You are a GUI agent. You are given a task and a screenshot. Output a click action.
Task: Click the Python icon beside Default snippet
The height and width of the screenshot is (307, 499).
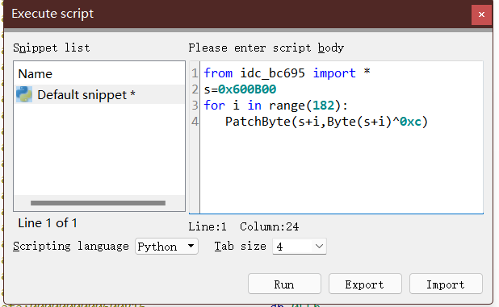24,94
